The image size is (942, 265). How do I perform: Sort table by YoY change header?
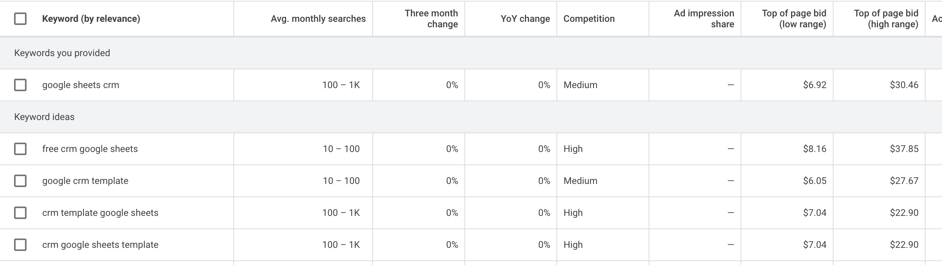pyautogui.click(x=525, y=19)
